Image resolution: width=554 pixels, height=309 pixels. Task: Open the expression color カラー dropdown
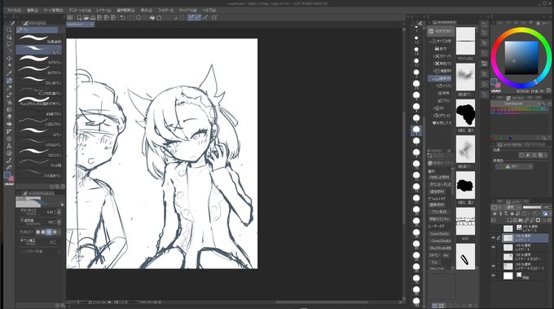514,166
